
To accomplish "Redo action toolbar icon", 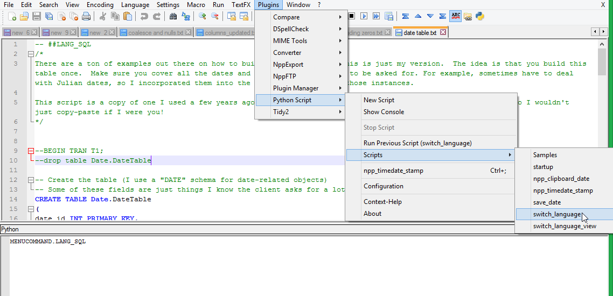I will click(156, 16).
